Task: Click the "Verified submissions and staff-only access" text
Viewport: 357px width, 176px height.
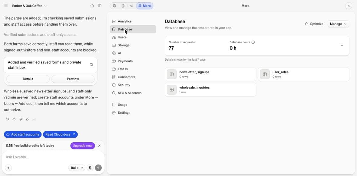Action: [x=40, y=35]
